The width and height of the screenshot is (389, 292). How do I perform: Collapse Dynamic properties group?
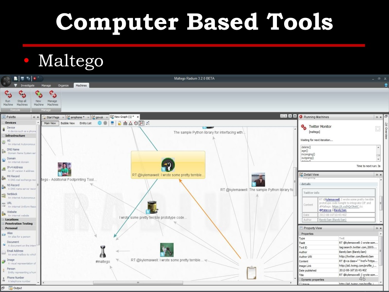(300, 279)
